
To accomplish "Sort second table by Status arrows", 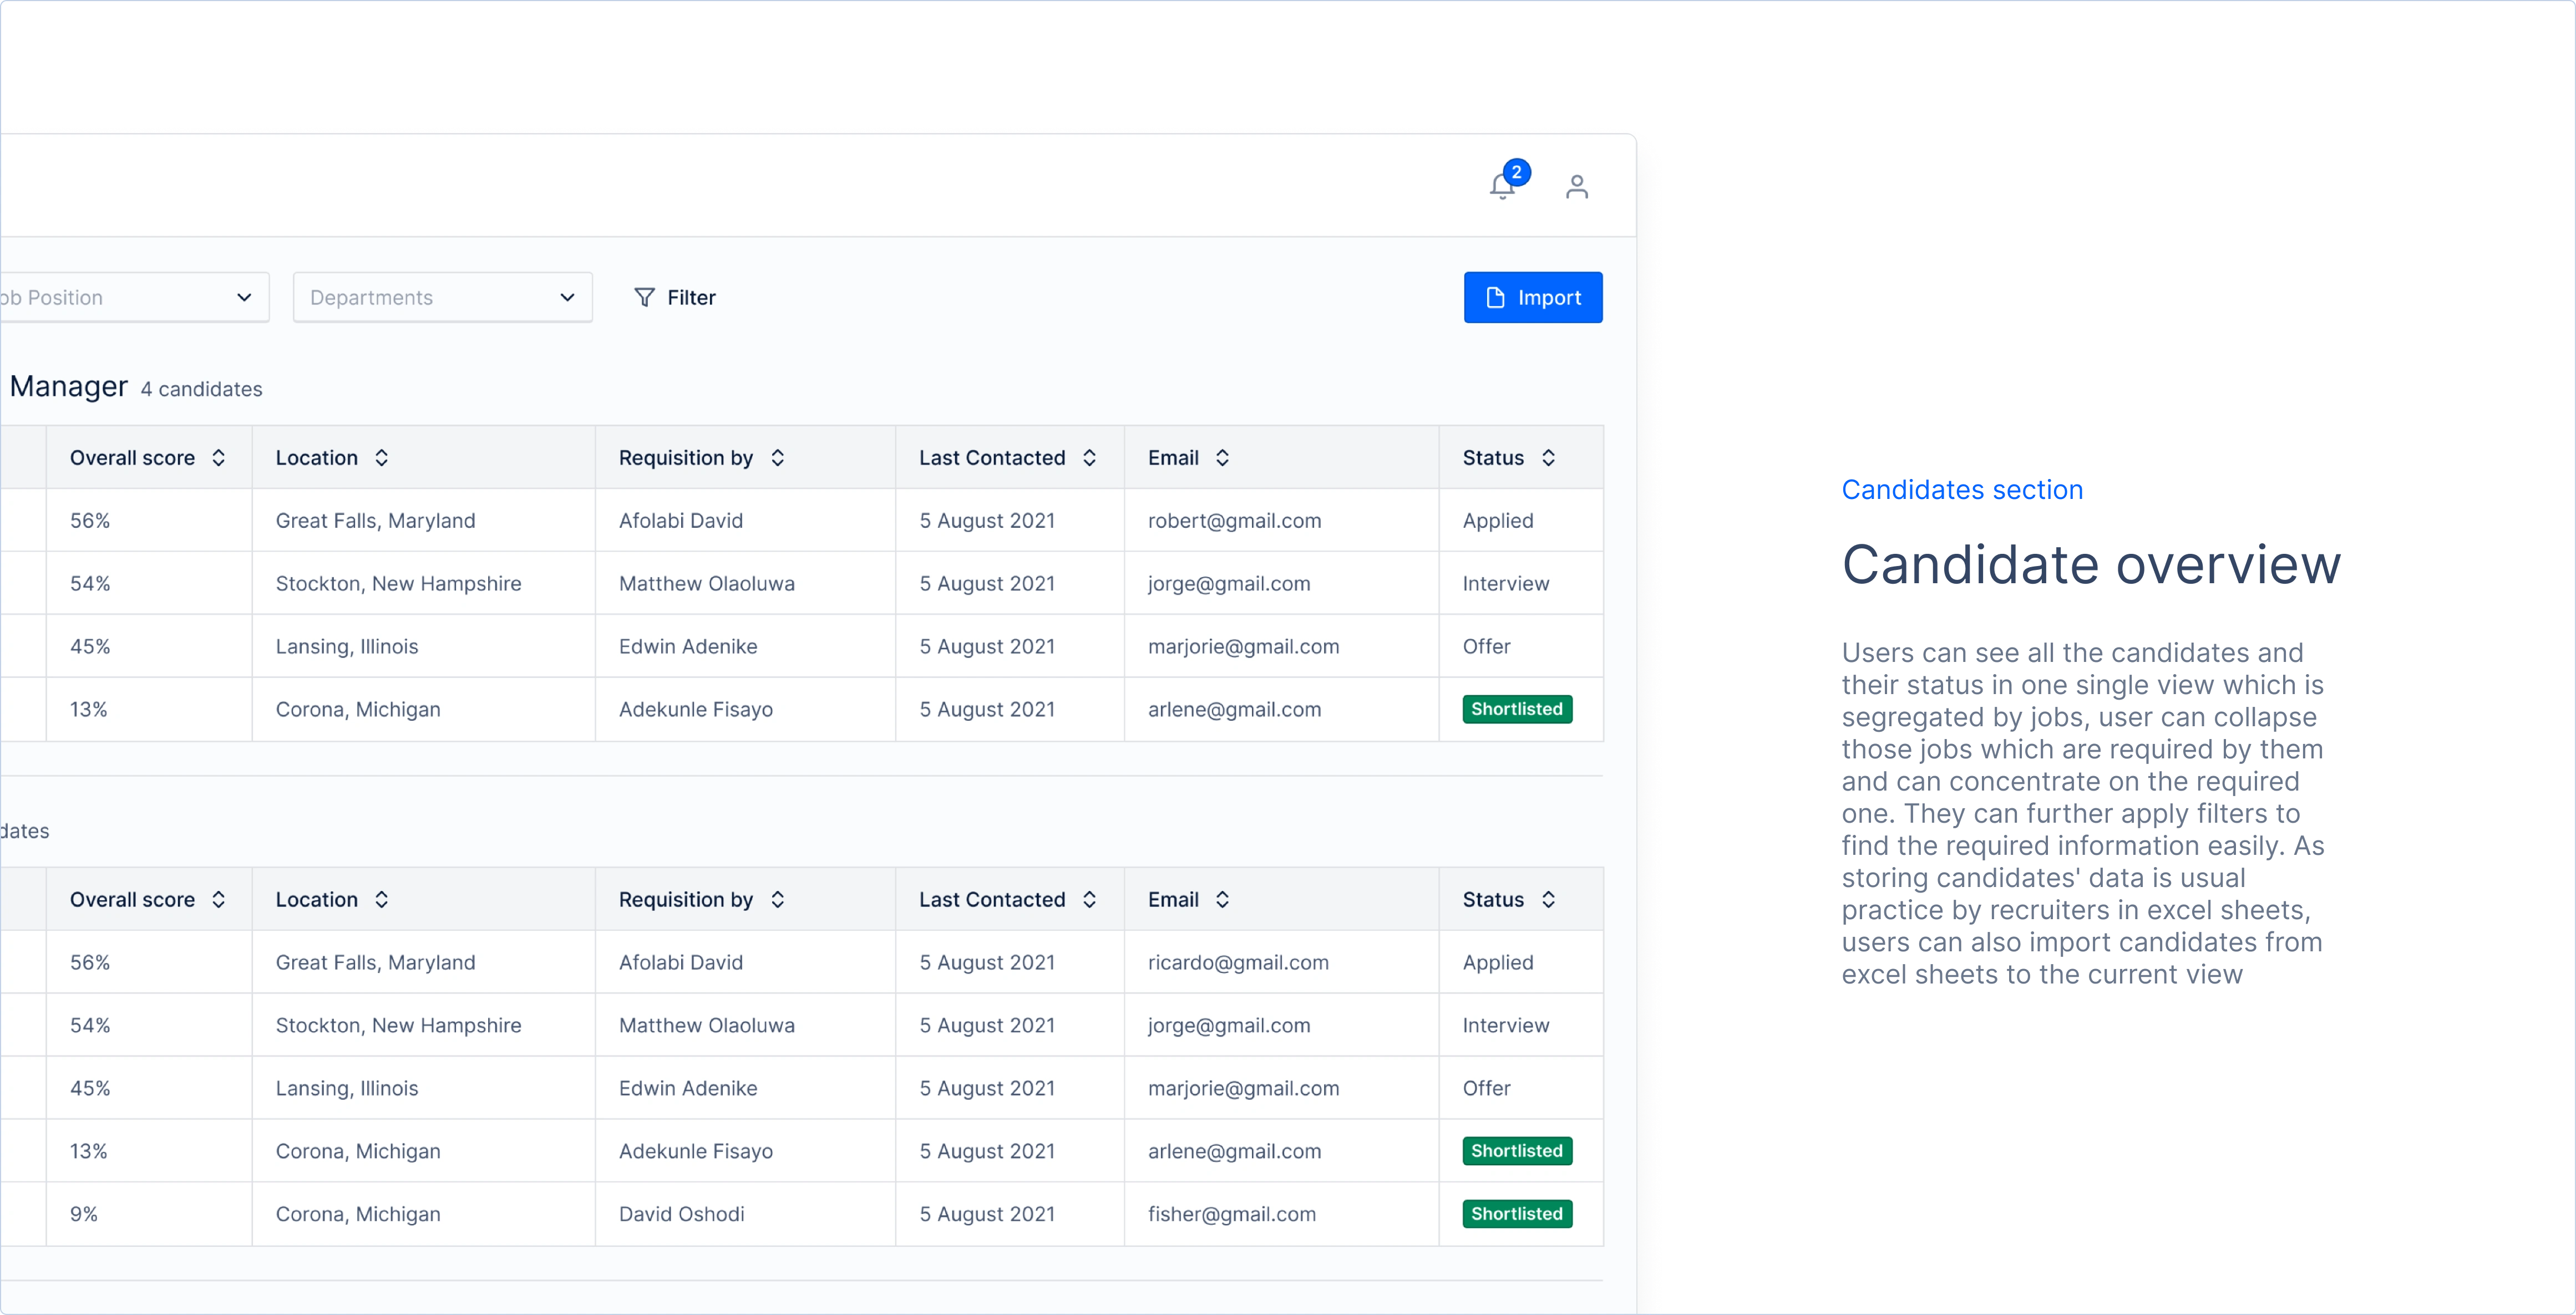I will click(1548, 899).
